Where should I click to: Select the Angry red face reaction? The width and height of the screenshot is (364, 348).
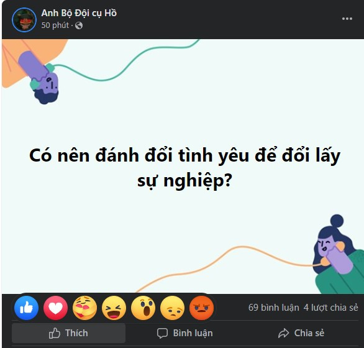[201, 308]
